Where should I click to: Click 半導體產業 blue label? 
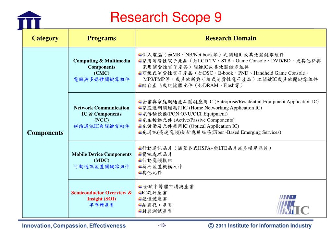coord(102,205)
